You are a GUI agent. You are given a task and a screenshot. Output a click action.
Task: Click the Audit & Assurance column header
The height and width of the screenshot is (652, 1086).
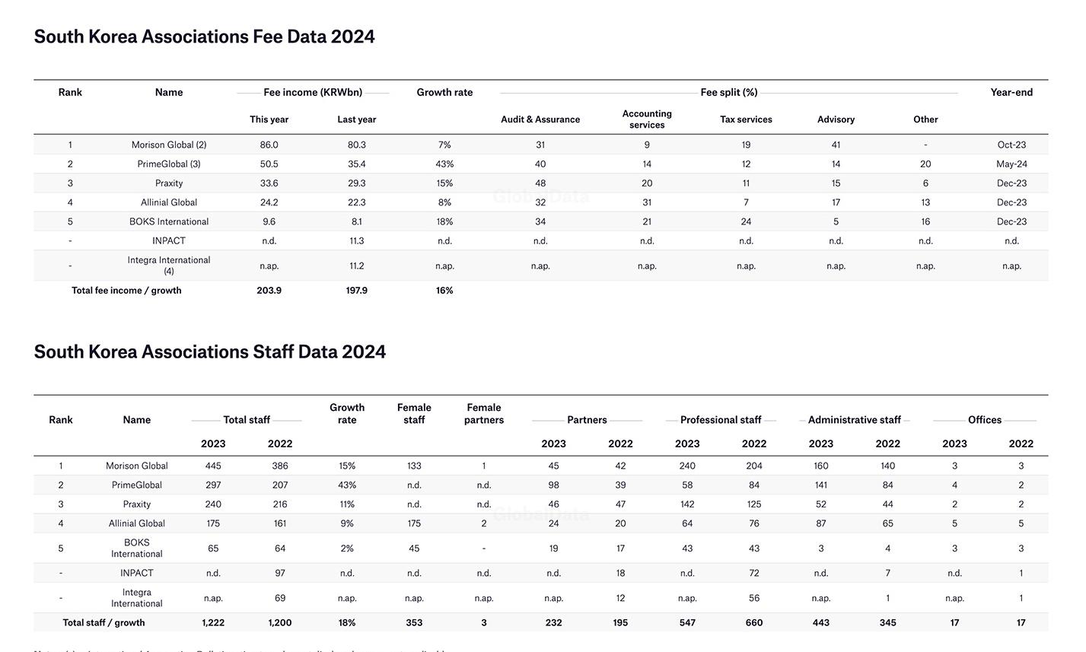point(540,119)
